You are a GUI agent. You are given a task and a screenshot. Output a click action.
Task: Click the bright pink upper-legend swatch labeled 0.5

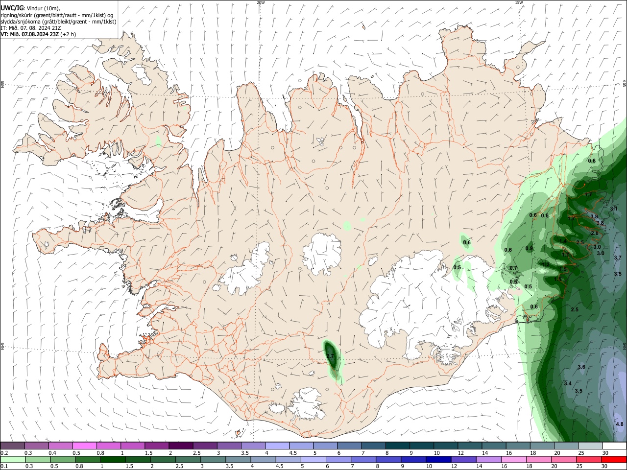pos(84,446)
